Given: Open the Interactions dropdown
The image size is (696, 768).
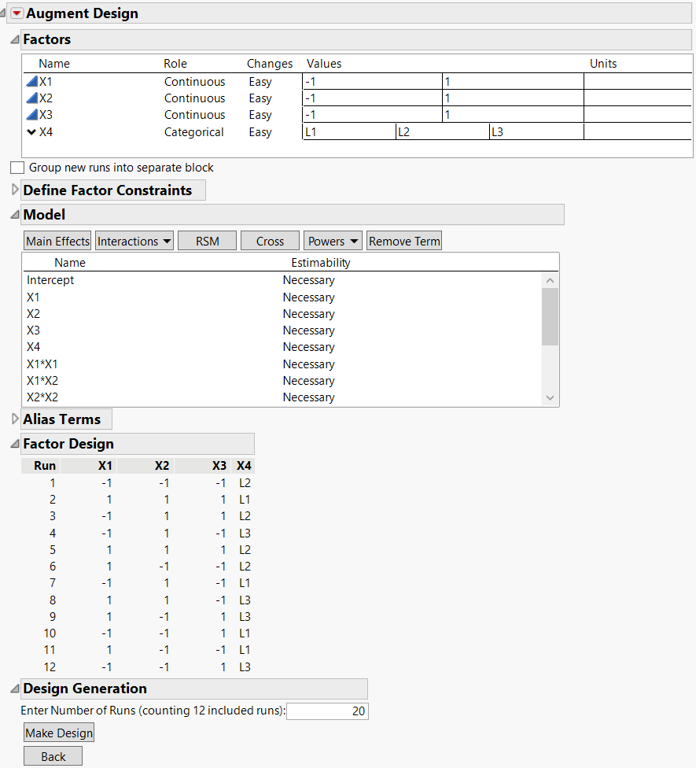Looking at the screenshot, I should tap(134, 241).
